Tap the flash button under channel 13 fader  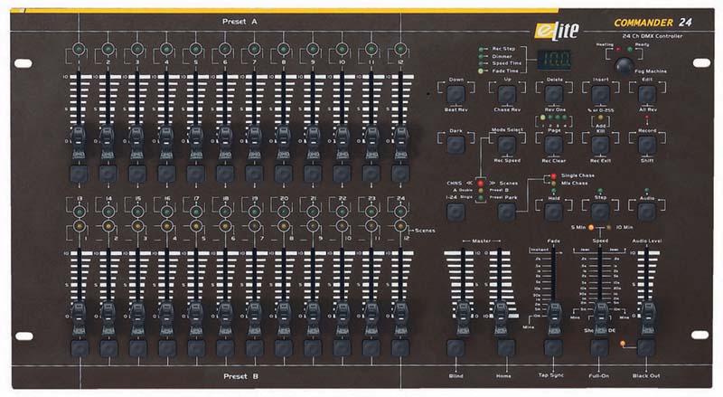[x=80, y=348]
